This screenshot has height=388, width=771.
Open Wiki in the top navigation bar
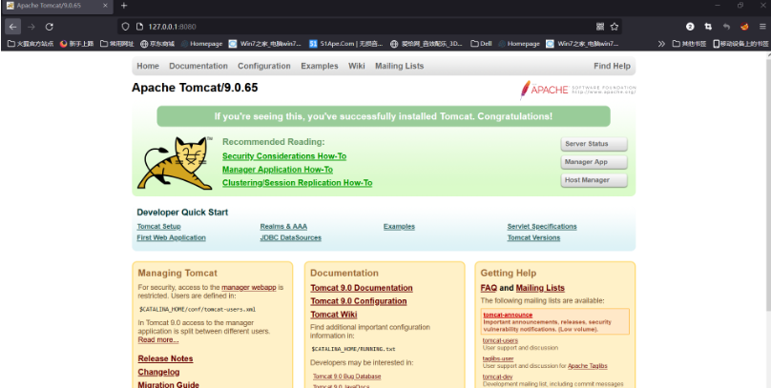click(x=357, y=66)
